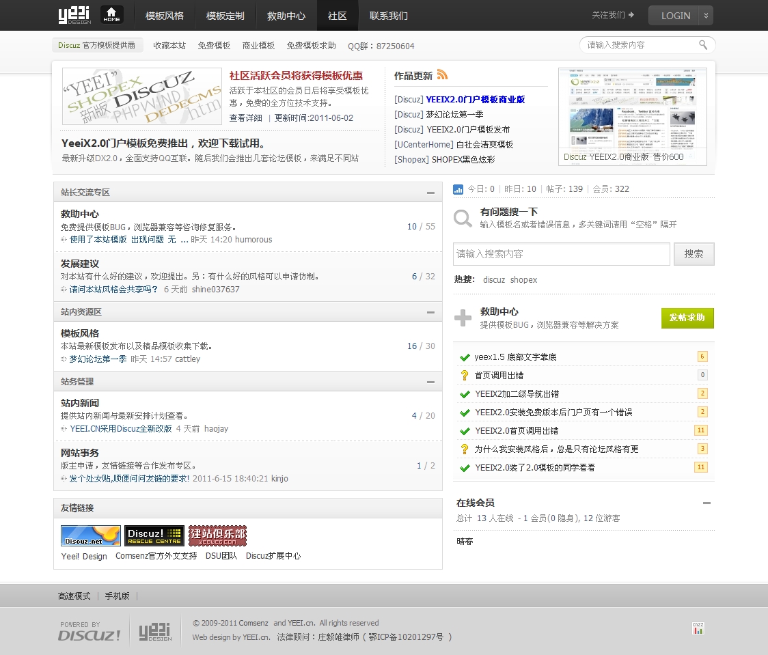Click reply count 3 beside 为什么我安装风格后
The width and height of the screenshot is (768, 655).
pos(702,449)
